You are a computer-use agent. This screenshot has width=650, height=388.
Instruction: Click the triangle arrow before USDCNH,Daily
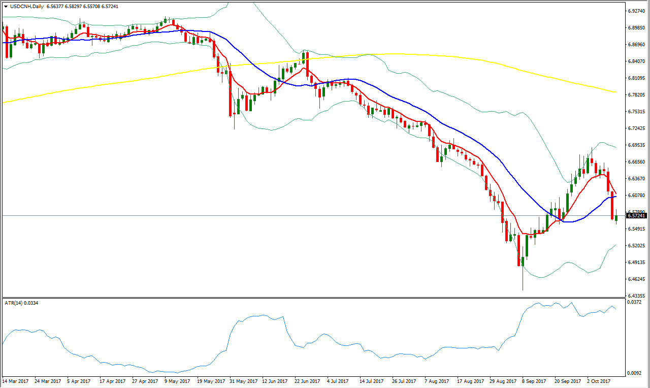[x=6, y=6]
